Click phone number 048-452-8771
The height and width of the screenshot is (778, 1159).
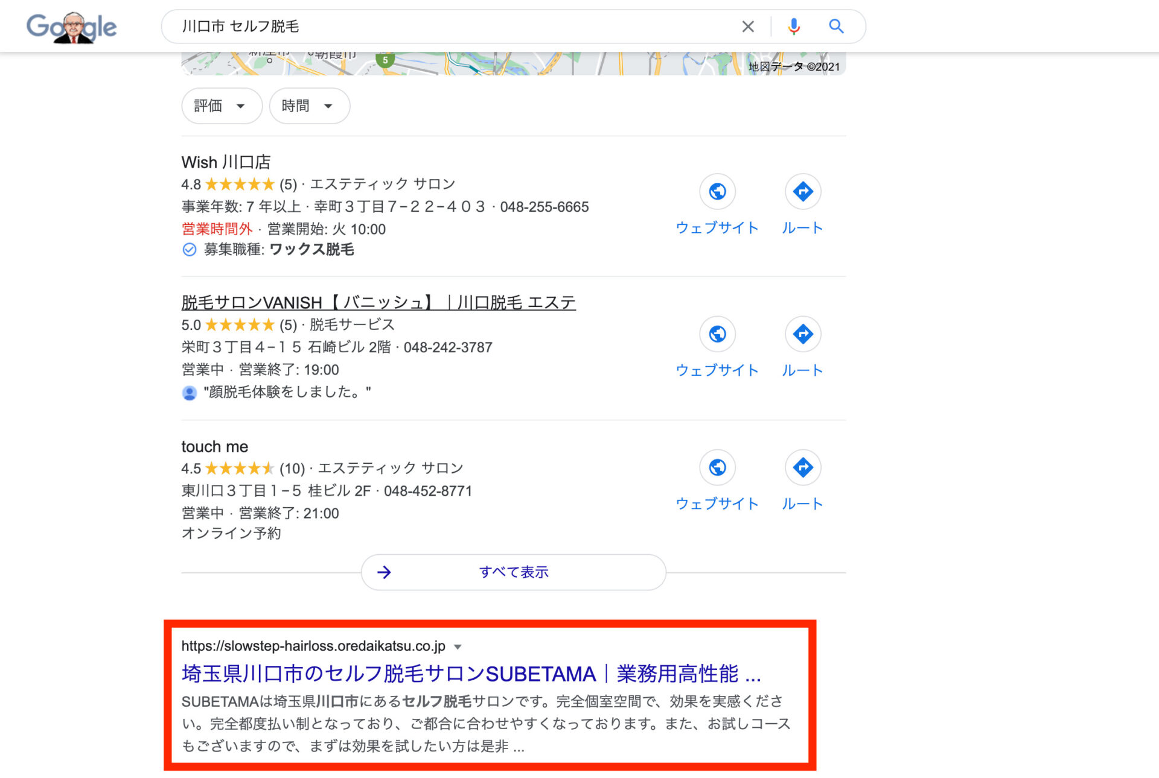[x=428, y=491]
